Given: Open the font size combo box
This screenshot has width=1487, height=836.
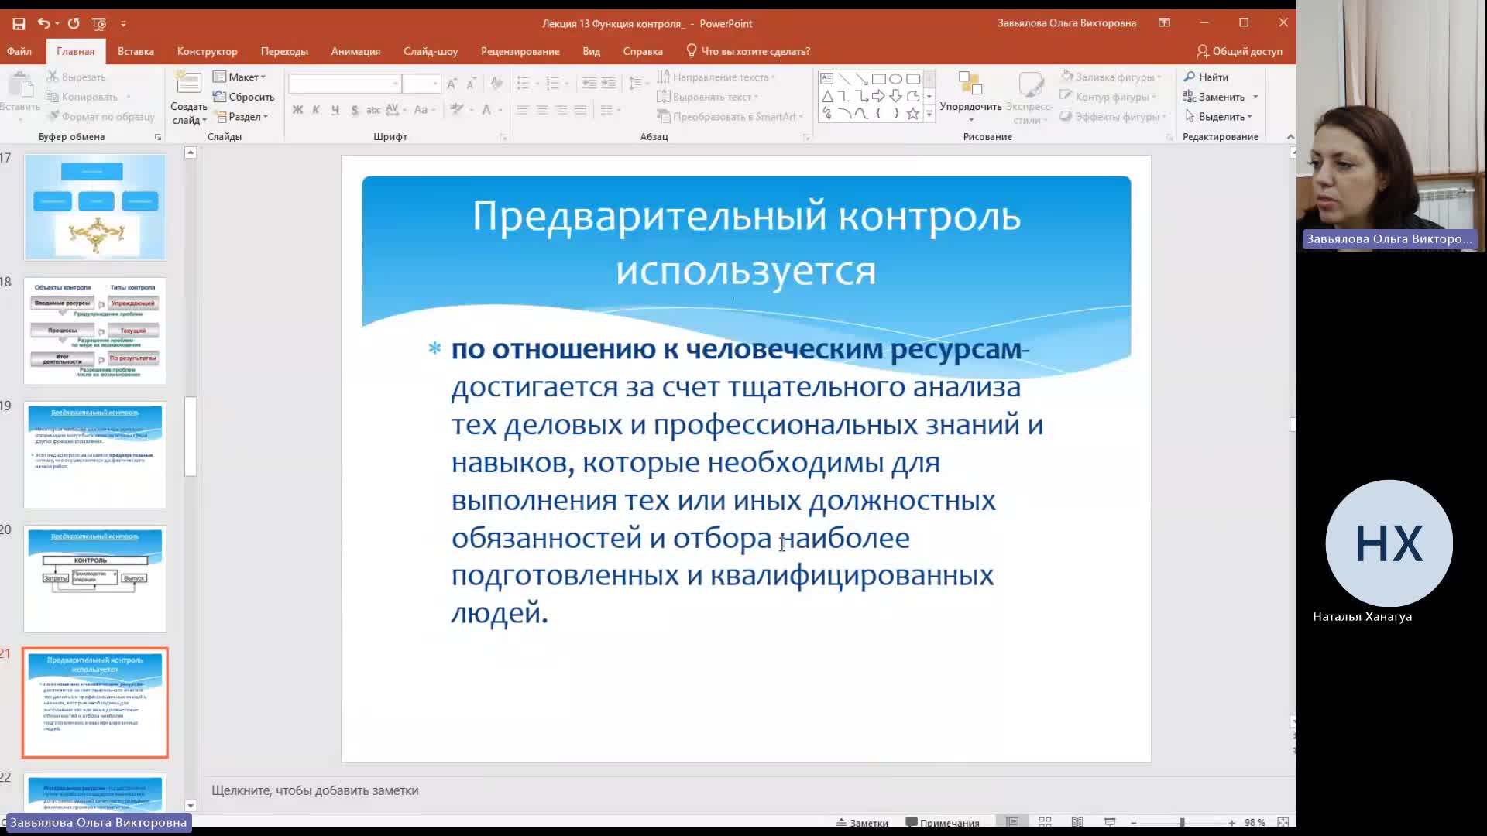Looking at the screenshot, I should 421,84.
